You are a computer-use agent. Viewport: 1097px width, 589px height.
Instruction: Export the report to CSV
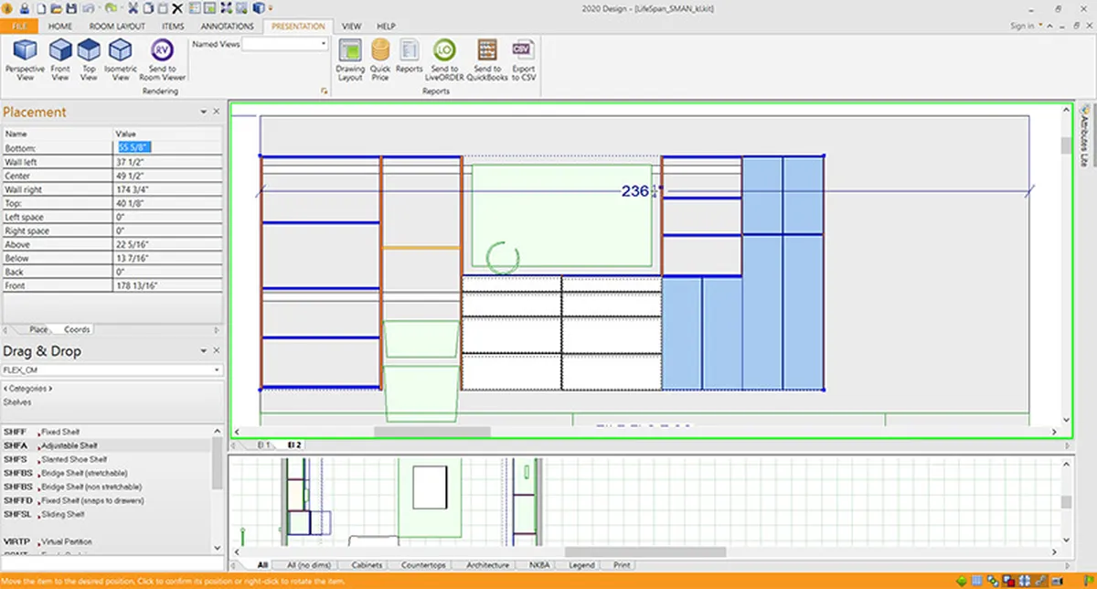click(524, 59)
